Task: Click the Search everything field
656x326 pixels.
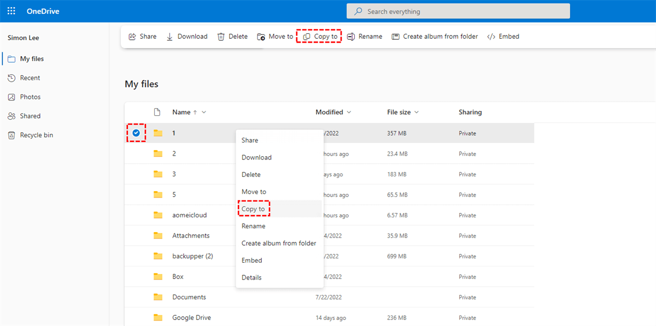Action: [x=458, y=11]
